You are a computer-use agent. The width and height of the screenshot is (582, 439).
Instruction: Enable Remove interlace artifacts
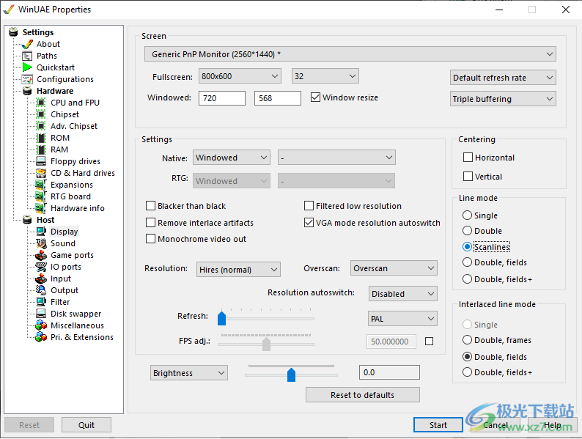151,223
